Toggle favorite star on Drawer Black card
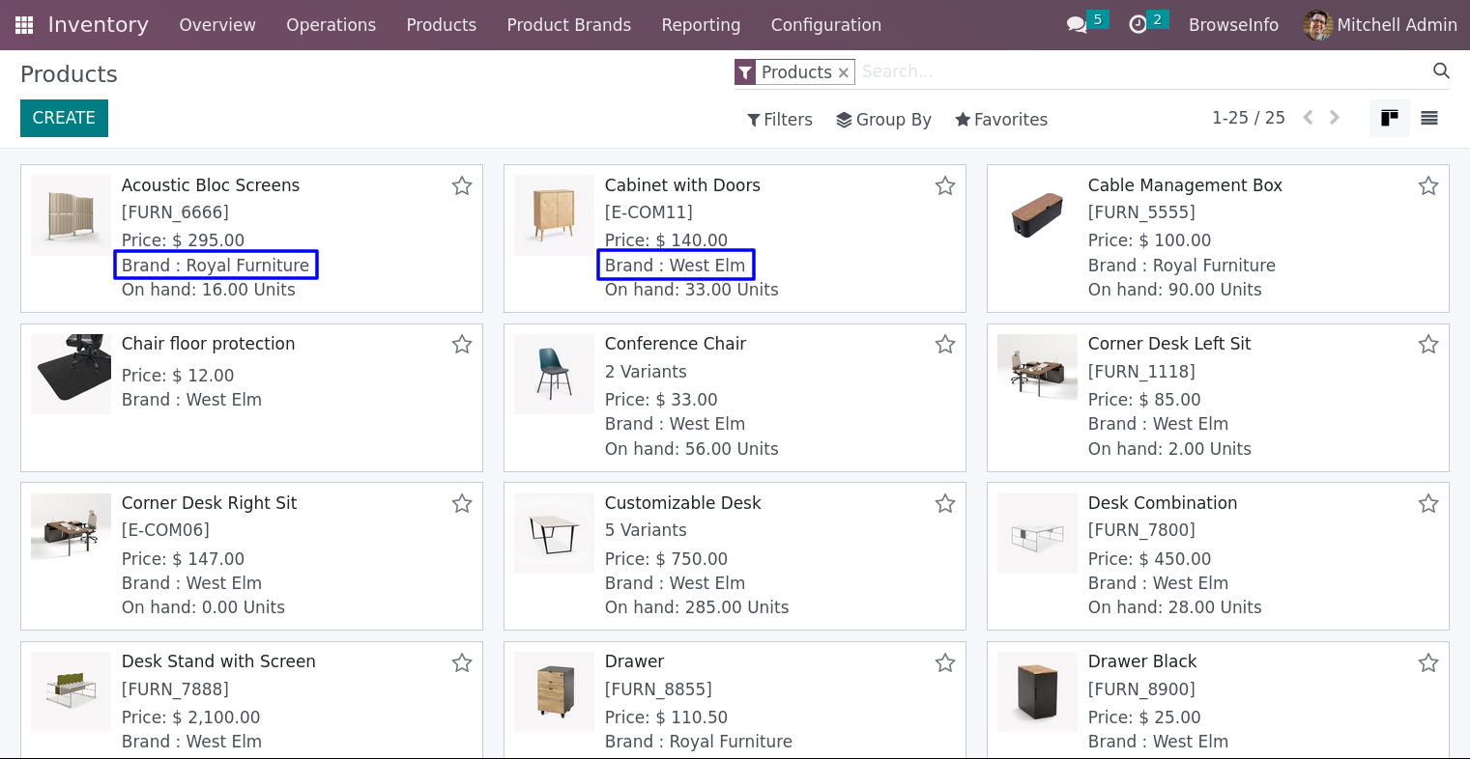Image resolution: width=1470 pixels, height=759 pixels. click(1428, 662)
